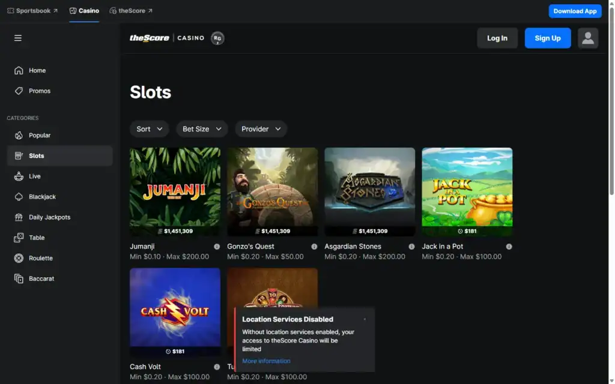Image resolution: width=615 pixels, height=384 pixels.
Task: Click the $1,451,309 badge on Gonzo's Quest
Action: [272, 231]
